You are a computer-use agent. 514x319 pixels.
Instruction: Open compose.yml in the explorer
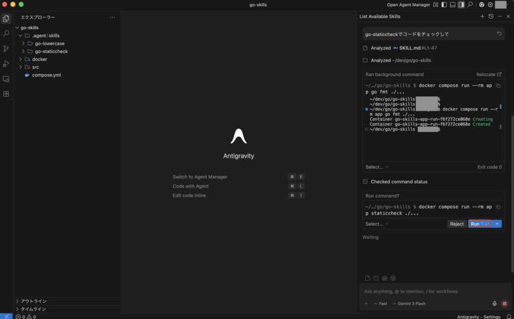(x=46, y=75)
